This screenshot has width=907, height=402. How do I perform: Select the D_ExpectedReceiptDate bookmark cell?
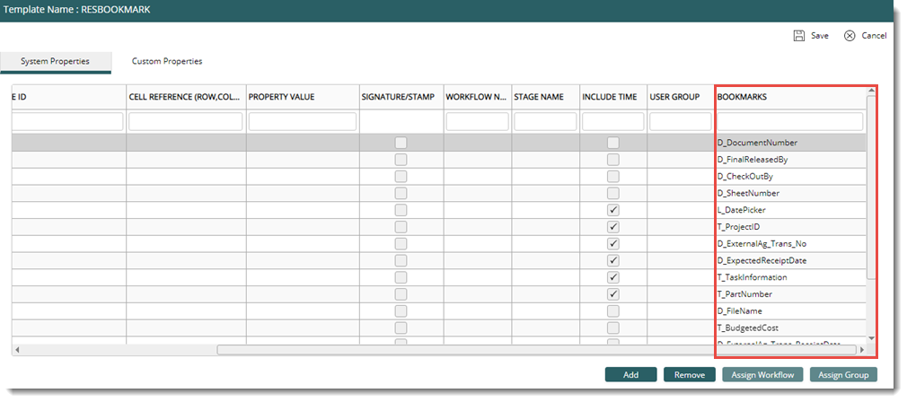(790, 260)
